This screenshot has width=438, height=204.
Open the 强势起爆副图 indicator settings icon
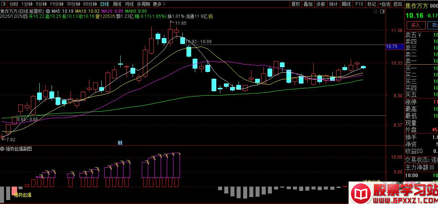(3, 149)
